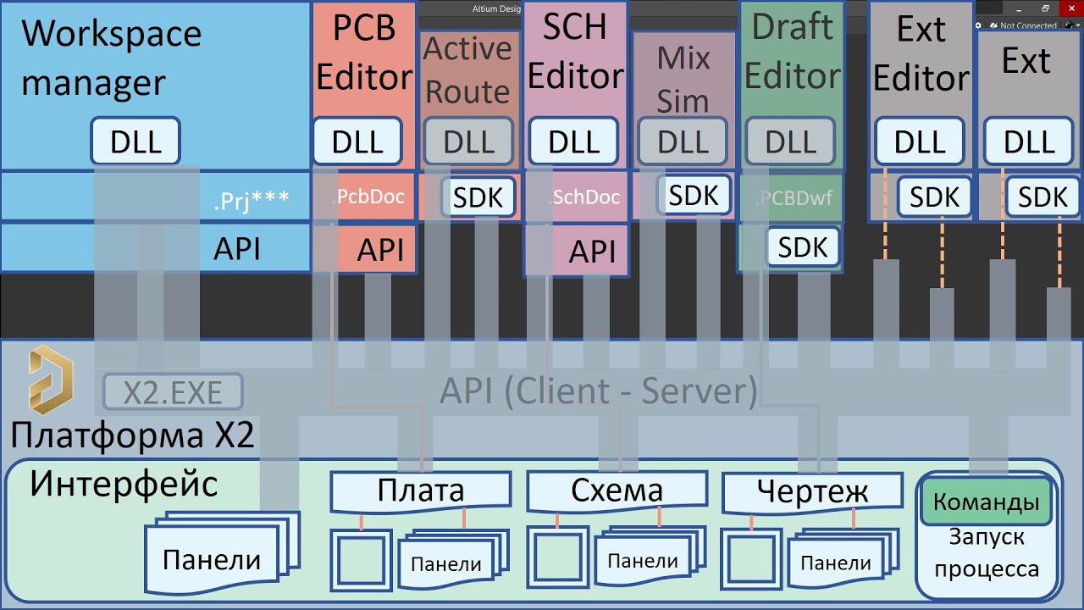Click the .SchDoc label
Screen dimensions: 1084x610
point(585,197)
